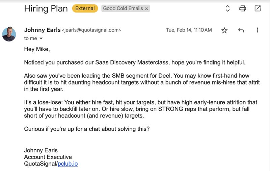Remove the Good Cold Emails label
The height and width of the screenshot is (171, 270).
(146, 9)
